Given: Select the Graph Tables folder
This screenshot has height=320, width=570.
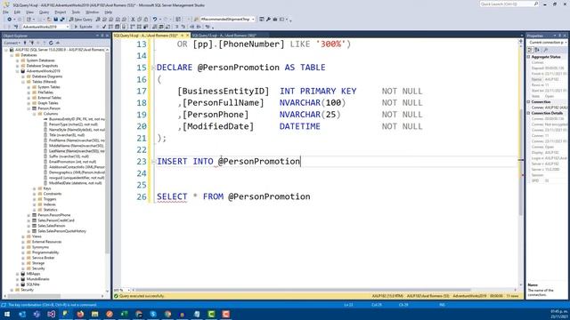Looking at the screenshot, I should [48, 103].
